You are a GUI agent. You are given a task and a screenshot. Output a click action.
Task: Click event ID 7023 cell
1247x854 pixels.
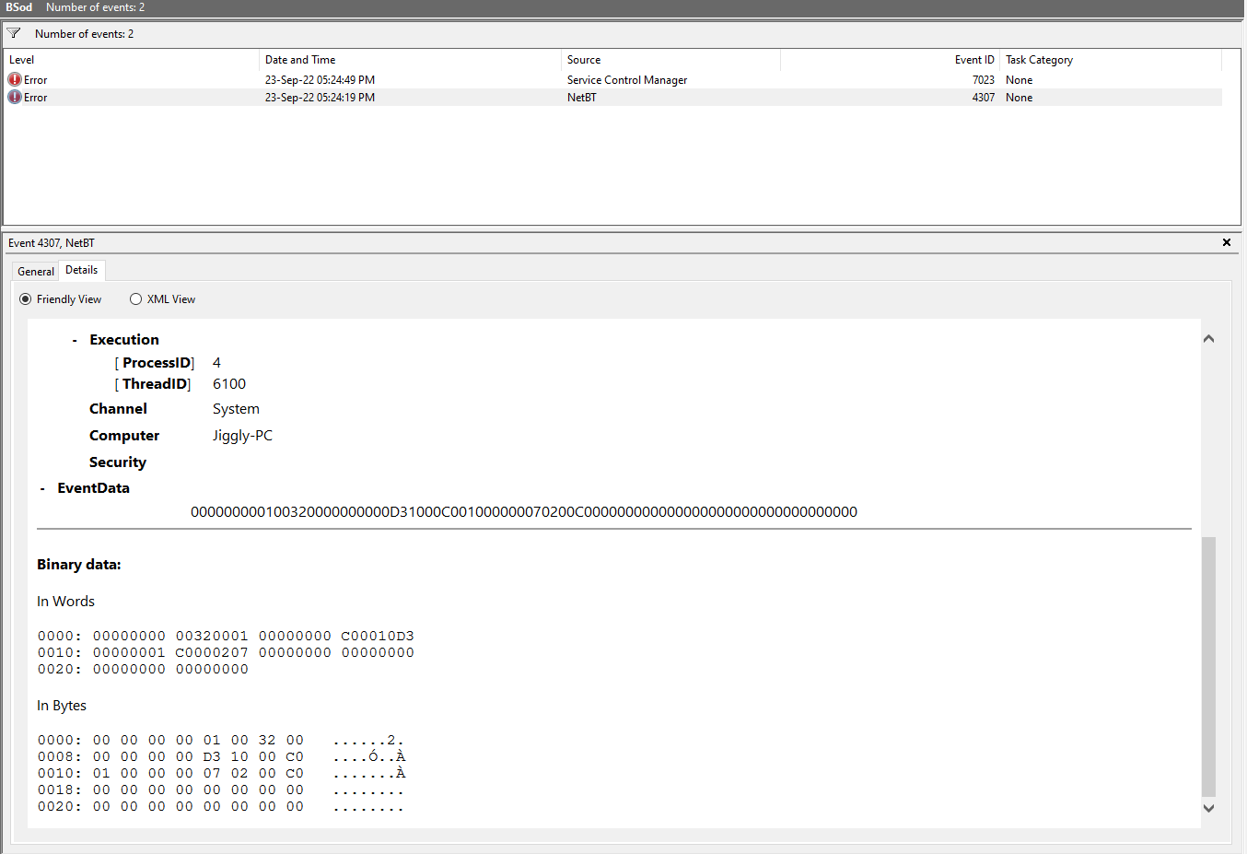point(984,80)
